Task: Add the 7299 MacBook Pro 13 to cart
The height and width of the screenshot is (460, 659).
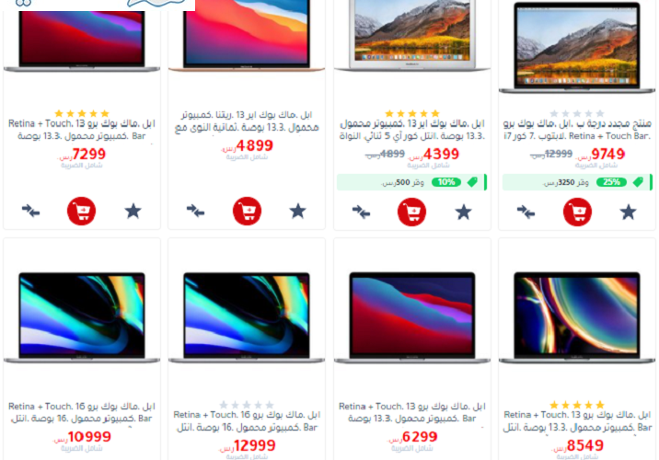Action: (x=82, y=211)
